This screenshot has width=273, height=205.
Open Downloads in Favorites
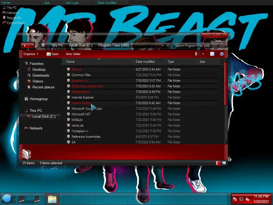[41, 75]
